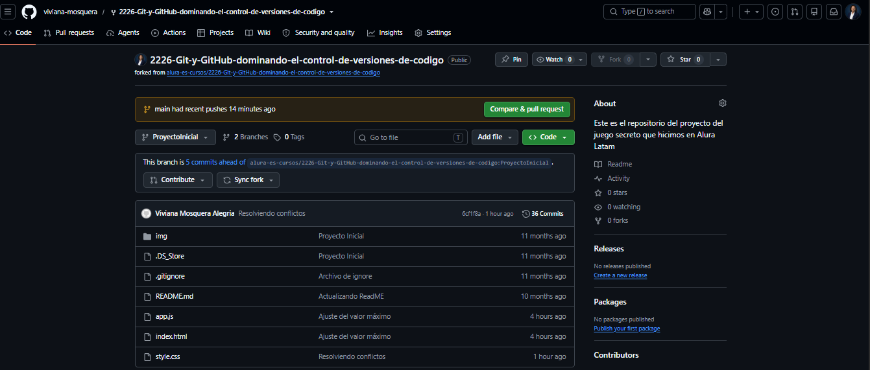Click Compare & pull request button
Image resolution: width=870 pixels, height=370 pixels.
click(527, 110)
